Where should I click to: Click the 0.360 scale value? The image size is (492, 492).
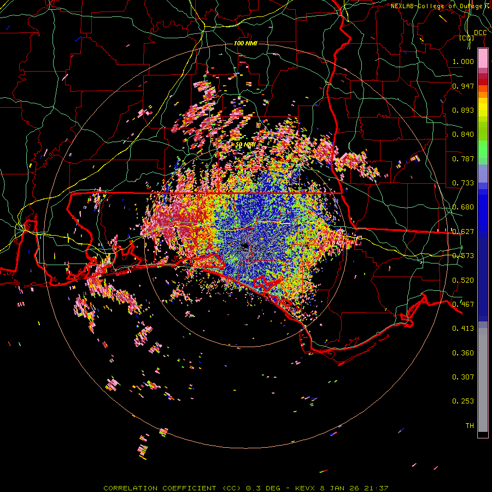click(x=463, y=353)
